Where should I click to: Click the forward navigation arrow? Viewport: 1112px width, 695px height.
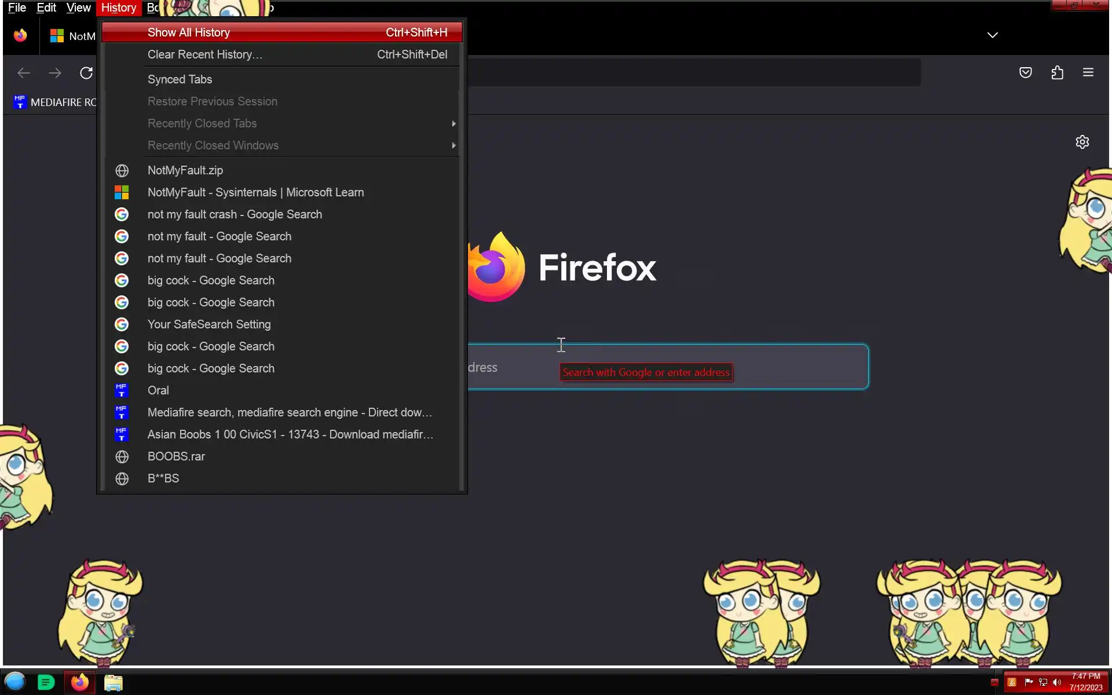coord(55,73)
